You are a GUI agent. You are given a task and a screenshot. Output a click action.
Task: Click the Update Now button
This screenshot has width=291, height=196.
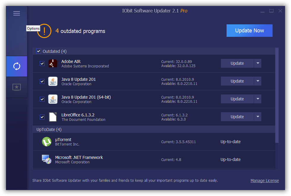pyautogui.click(x=249, y=30)
